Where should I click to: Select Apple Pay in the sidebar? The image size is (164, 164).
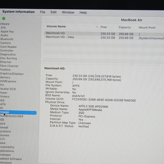coord(7,32)
